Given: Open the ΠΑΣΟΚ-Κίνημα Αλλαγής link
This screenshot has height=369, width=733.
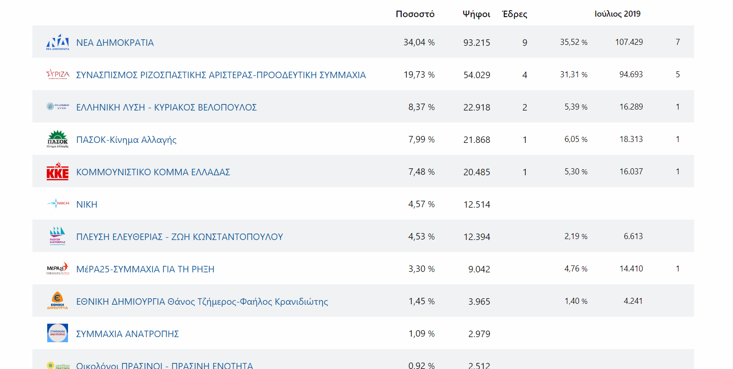Looking at the screenshot, I should (126, 140).
